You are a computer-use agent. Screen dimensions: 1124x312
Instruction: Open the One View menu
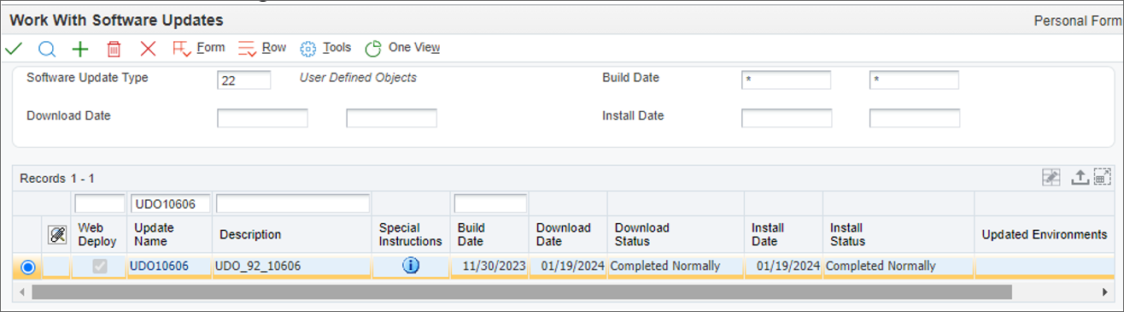tap(402, 48)
